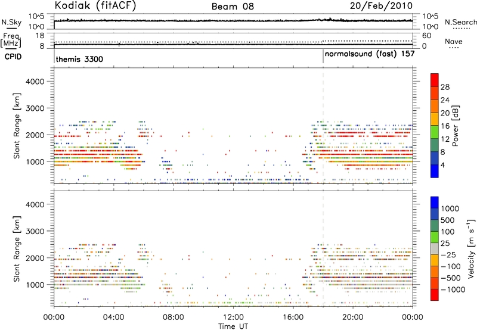Click the '08:00' time axis tick label
The width and height of the screenshot is (477, 330).
(x=174, y=317)
